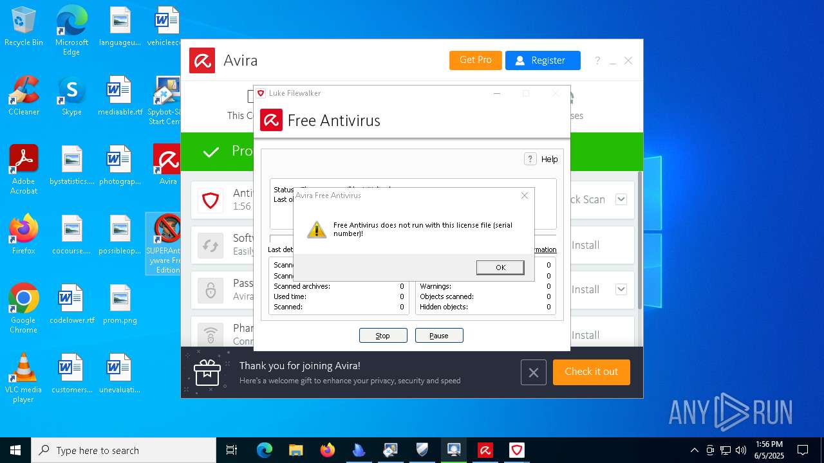The height and width of the screenshot is (463, 824).
Task: Select mediaable.rtf desktop file
Action: [x=120, y=96]
